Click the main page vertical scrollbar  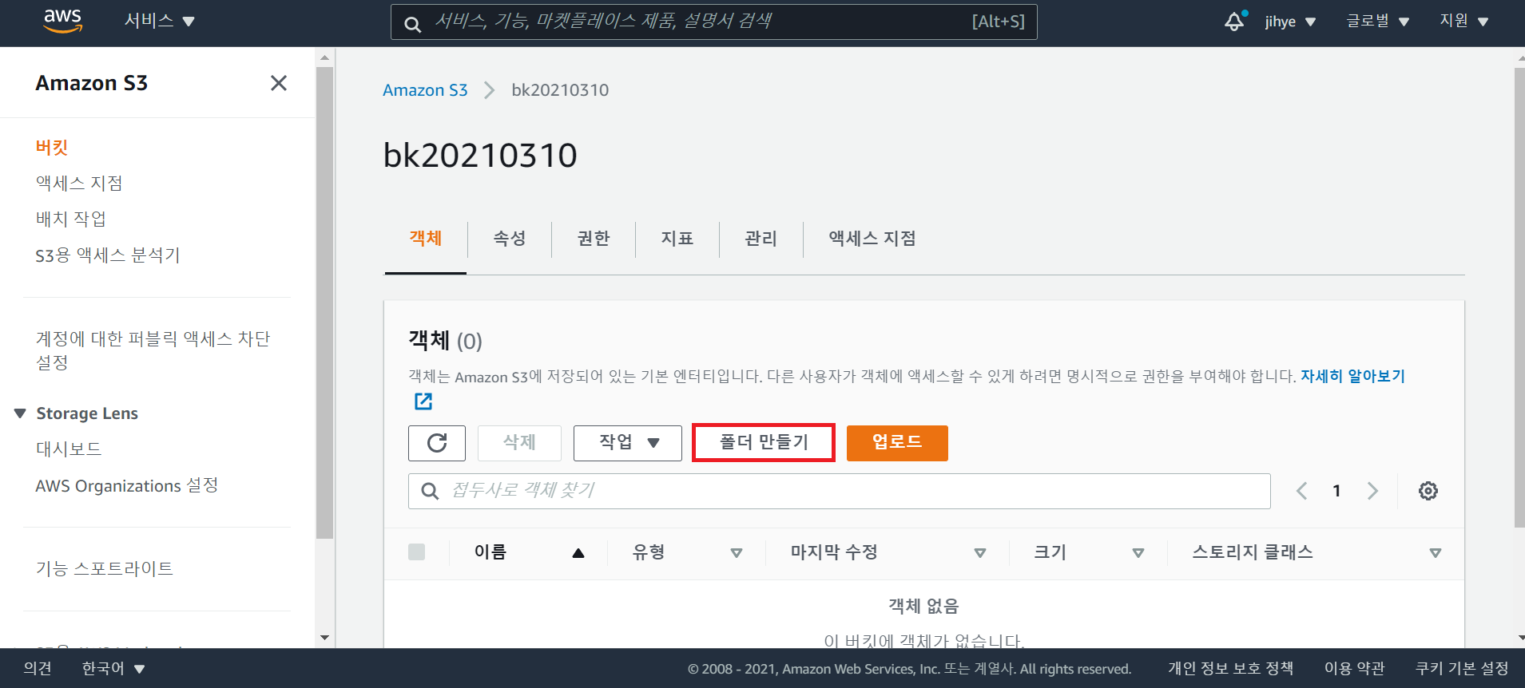(x=1519, y=298)
